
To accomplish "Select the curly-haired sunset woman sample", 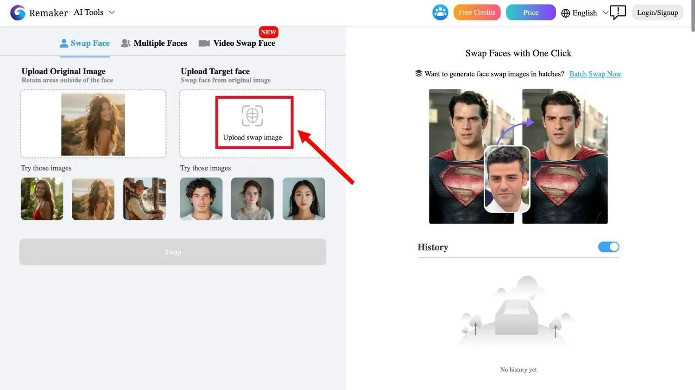I will click(x=93, y=199).
